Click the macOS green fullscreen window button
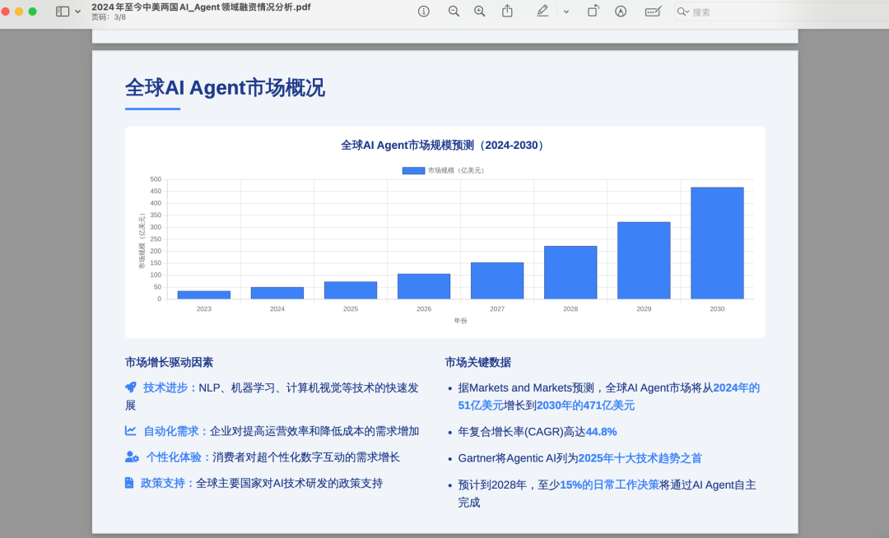Viewport: 889px width, 538px height. [x=32, y=12]
